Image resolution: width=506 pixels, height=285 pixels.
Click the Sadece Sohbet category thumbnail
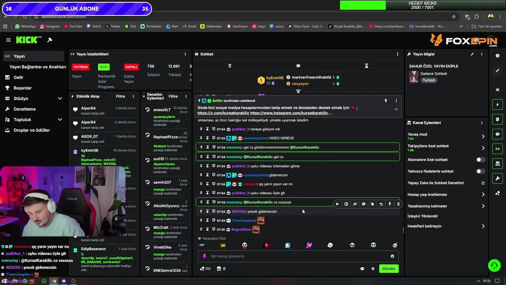(413, 77)
